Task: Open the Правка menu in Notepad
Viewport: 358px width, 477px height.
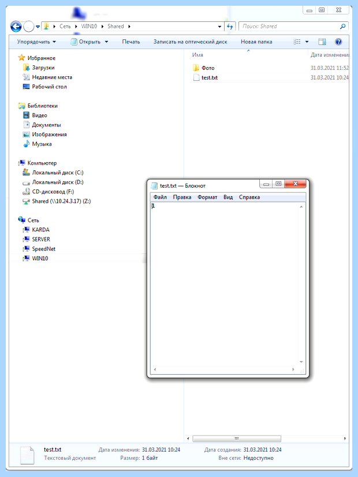Action: 182,197
